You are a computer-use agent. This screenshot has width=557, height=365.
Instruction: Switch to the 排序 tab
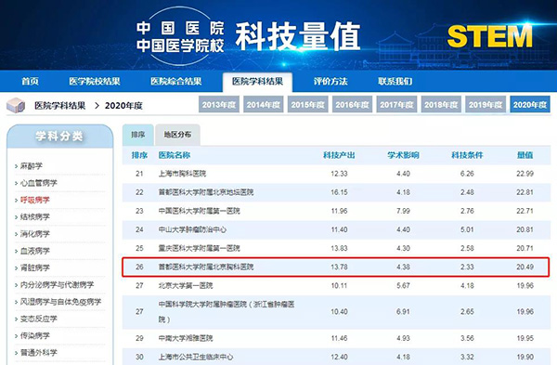point(137,135)
